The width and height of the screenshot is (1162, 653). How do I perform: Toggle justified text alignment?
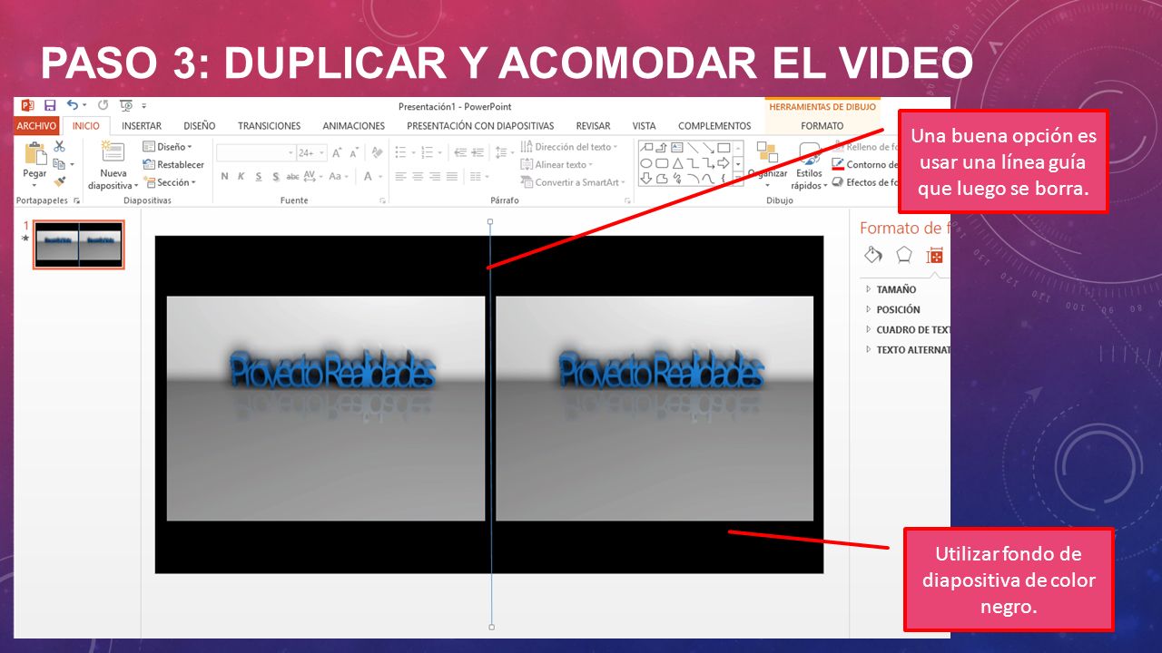[x=451, y=176]
